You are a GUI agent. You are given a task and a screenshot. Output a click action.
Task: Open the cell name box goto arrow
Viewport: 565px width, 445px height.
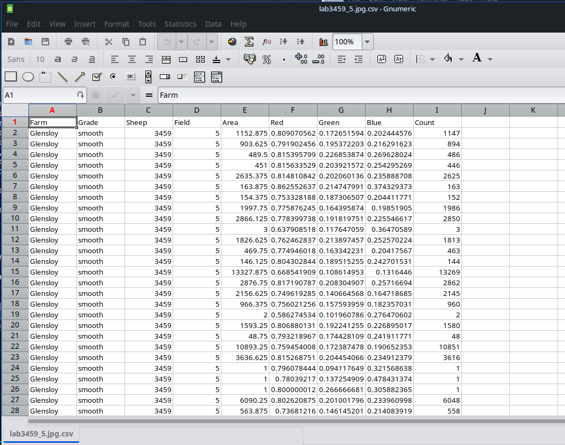click(80, 95)
